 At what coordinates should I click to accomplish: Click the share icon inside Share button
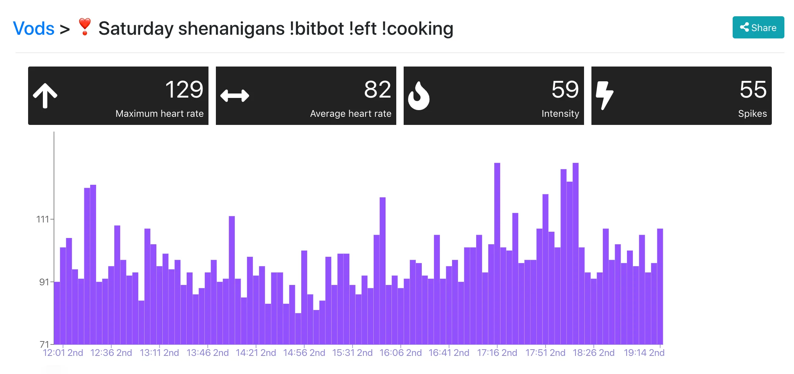(x=744, y=27)
